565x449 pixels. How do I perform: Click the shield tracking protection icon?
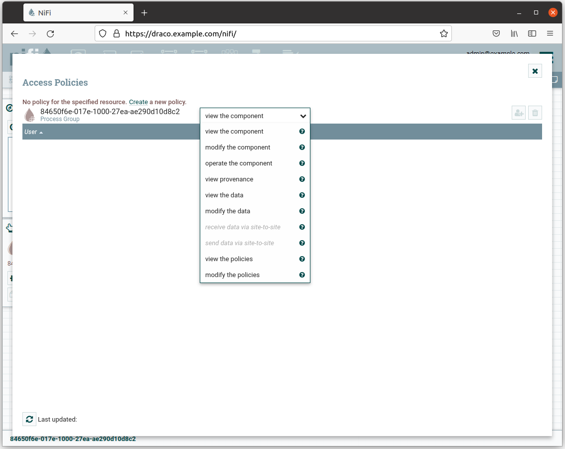[103, 33]
